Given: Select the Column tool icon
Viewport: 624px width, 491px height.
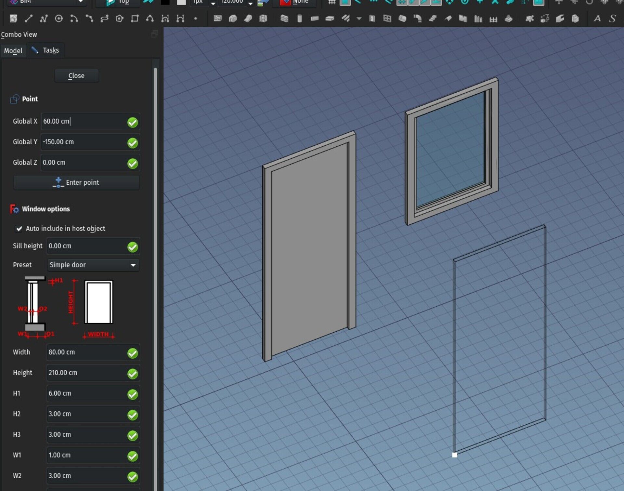Looking at the screenshot, I should [300, 19].
